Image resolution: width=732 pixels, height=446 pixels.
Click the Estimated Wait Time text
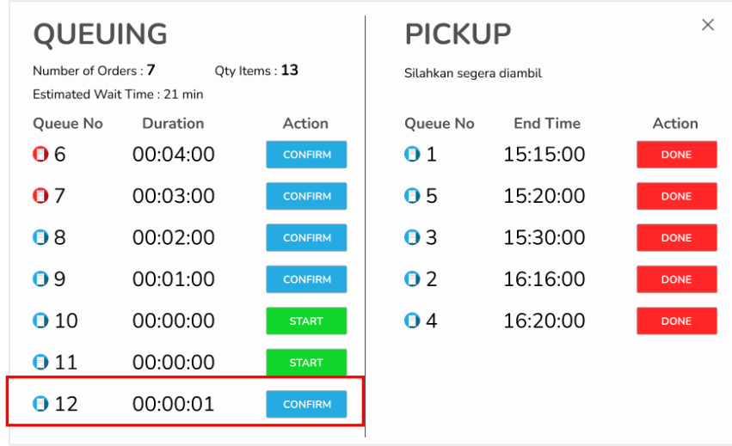point(118,95)
